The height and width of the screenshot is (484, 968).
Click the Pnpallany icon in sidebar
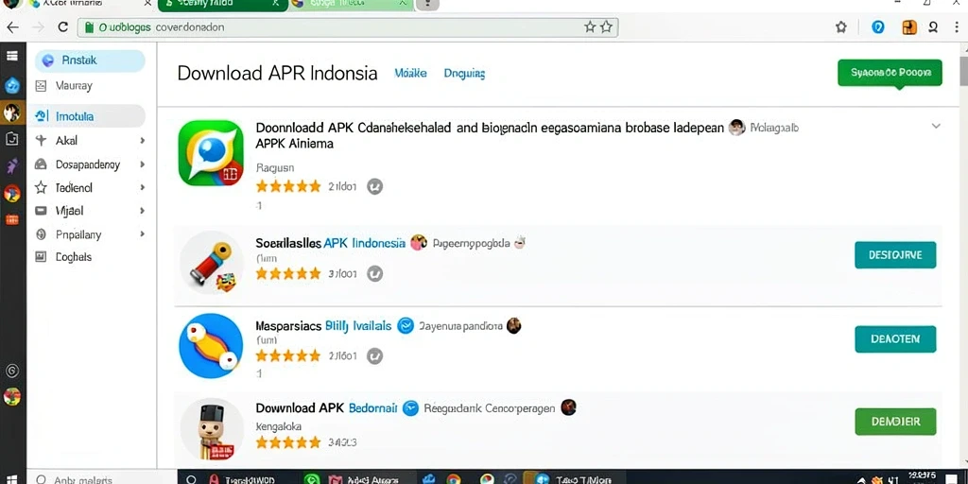(42, 234)
